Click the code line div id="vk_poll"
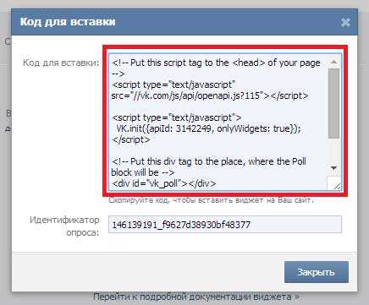The height and width of the screenshot is (305, 369). (x=164, y=183)
